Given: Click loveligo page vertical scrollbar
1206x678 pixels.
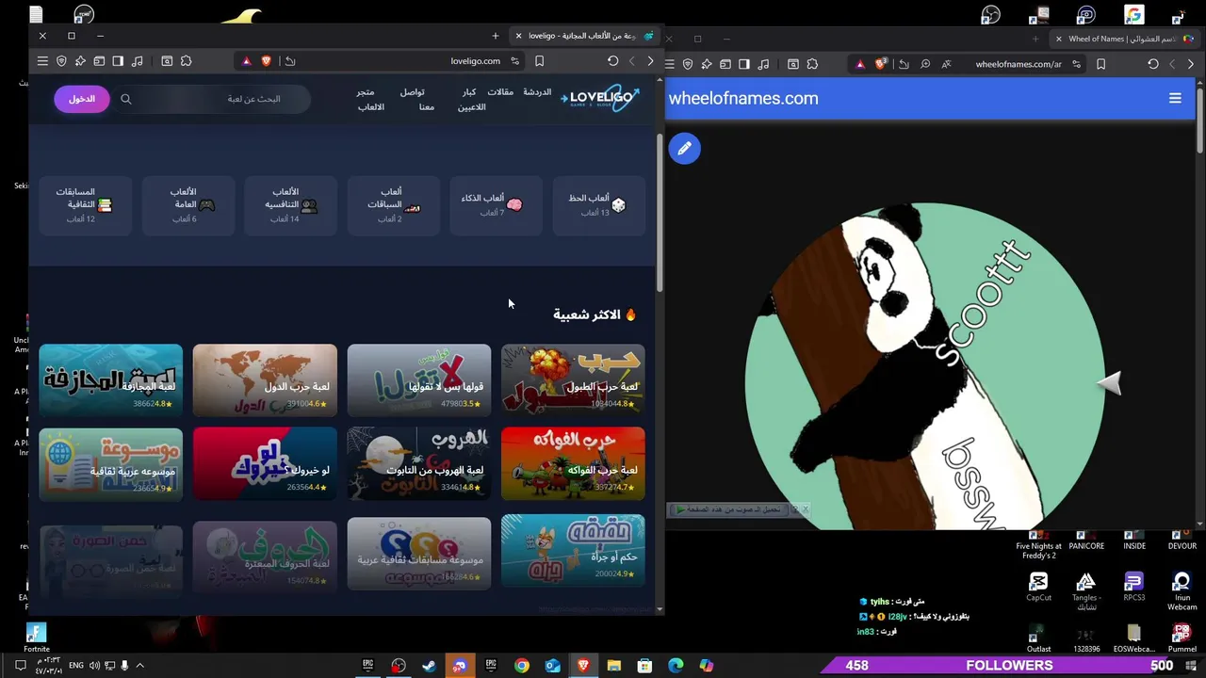Looking at the screenshot, I should point(660,212).
